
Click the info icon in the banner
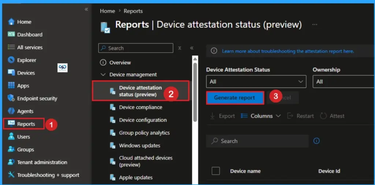pyautogui.click(x=214, y=51)
